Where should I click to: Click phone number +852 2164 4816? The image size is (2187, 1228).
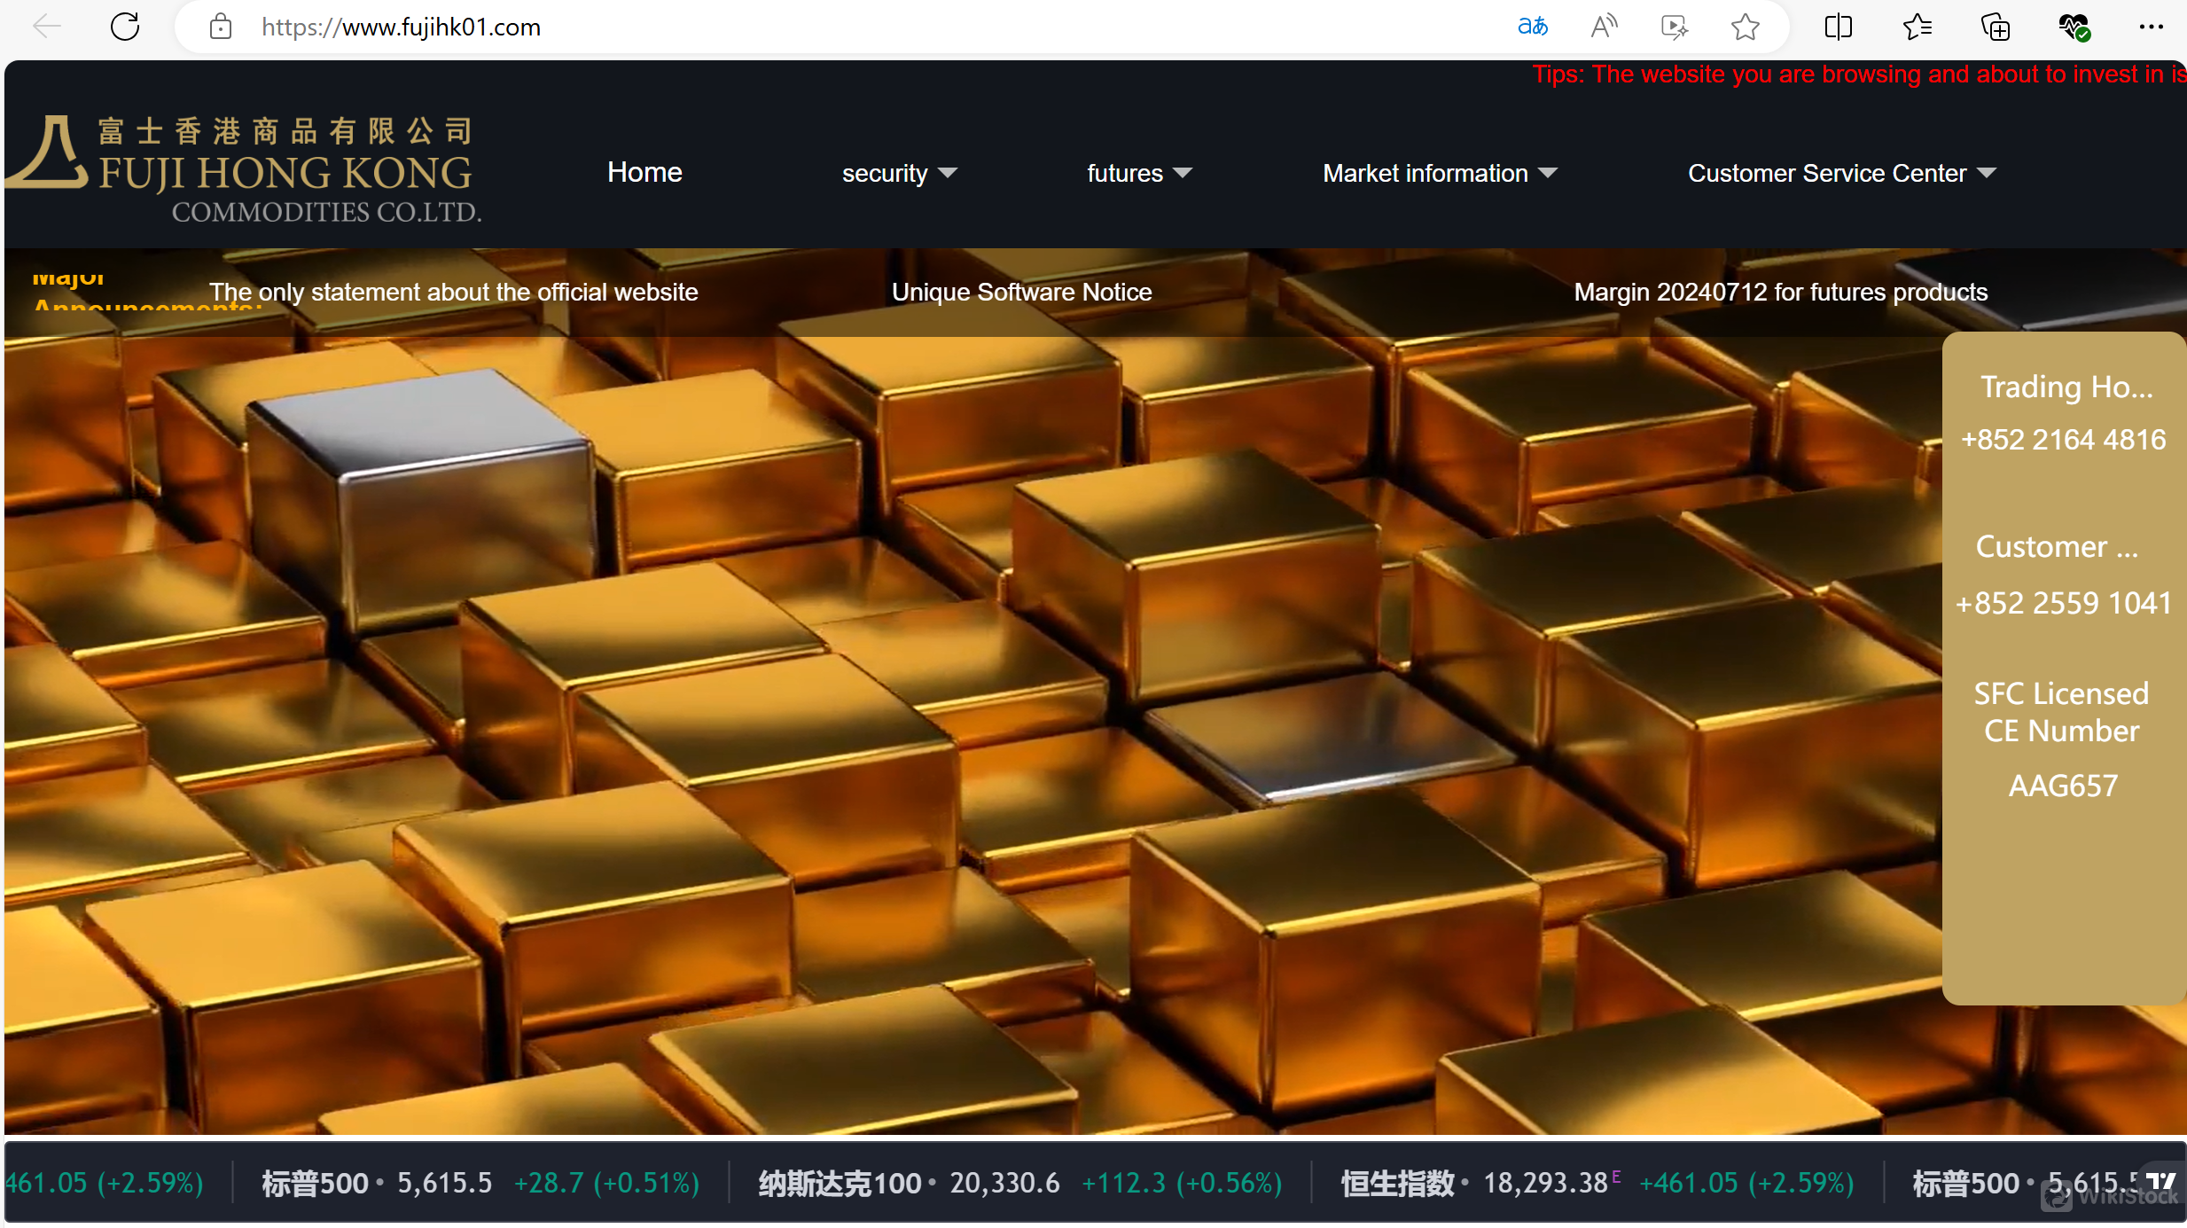2064,439
